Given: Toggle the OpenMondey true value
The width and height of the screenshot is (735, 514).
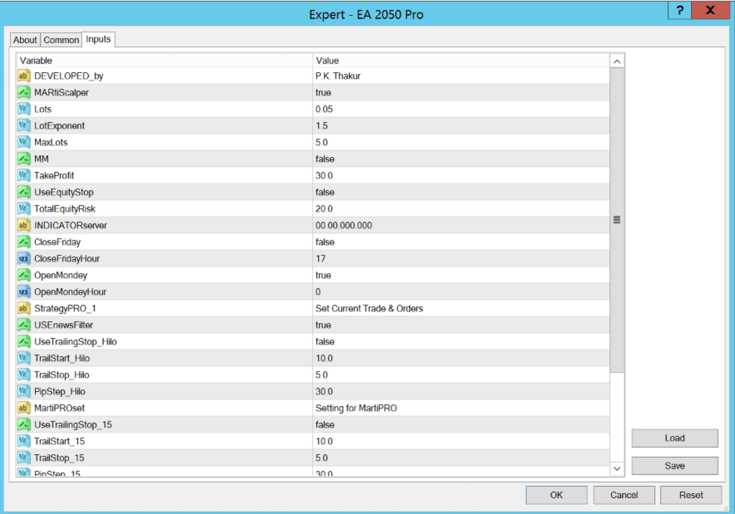Looking at the screenshot, I should tap(323, 275).
